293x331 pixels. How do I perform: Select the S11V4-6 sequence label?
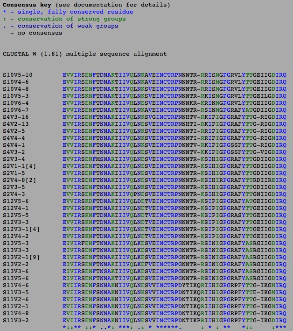pyautogui.click(x=16, y=285)
